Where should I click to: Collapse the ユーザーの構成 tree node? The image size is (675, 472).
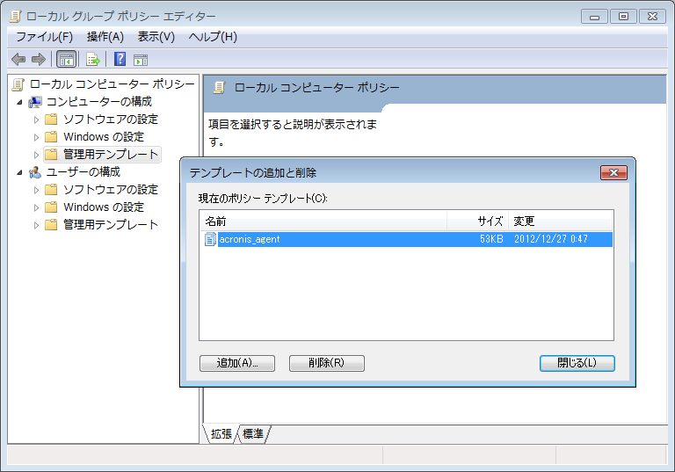click(20, 172)
